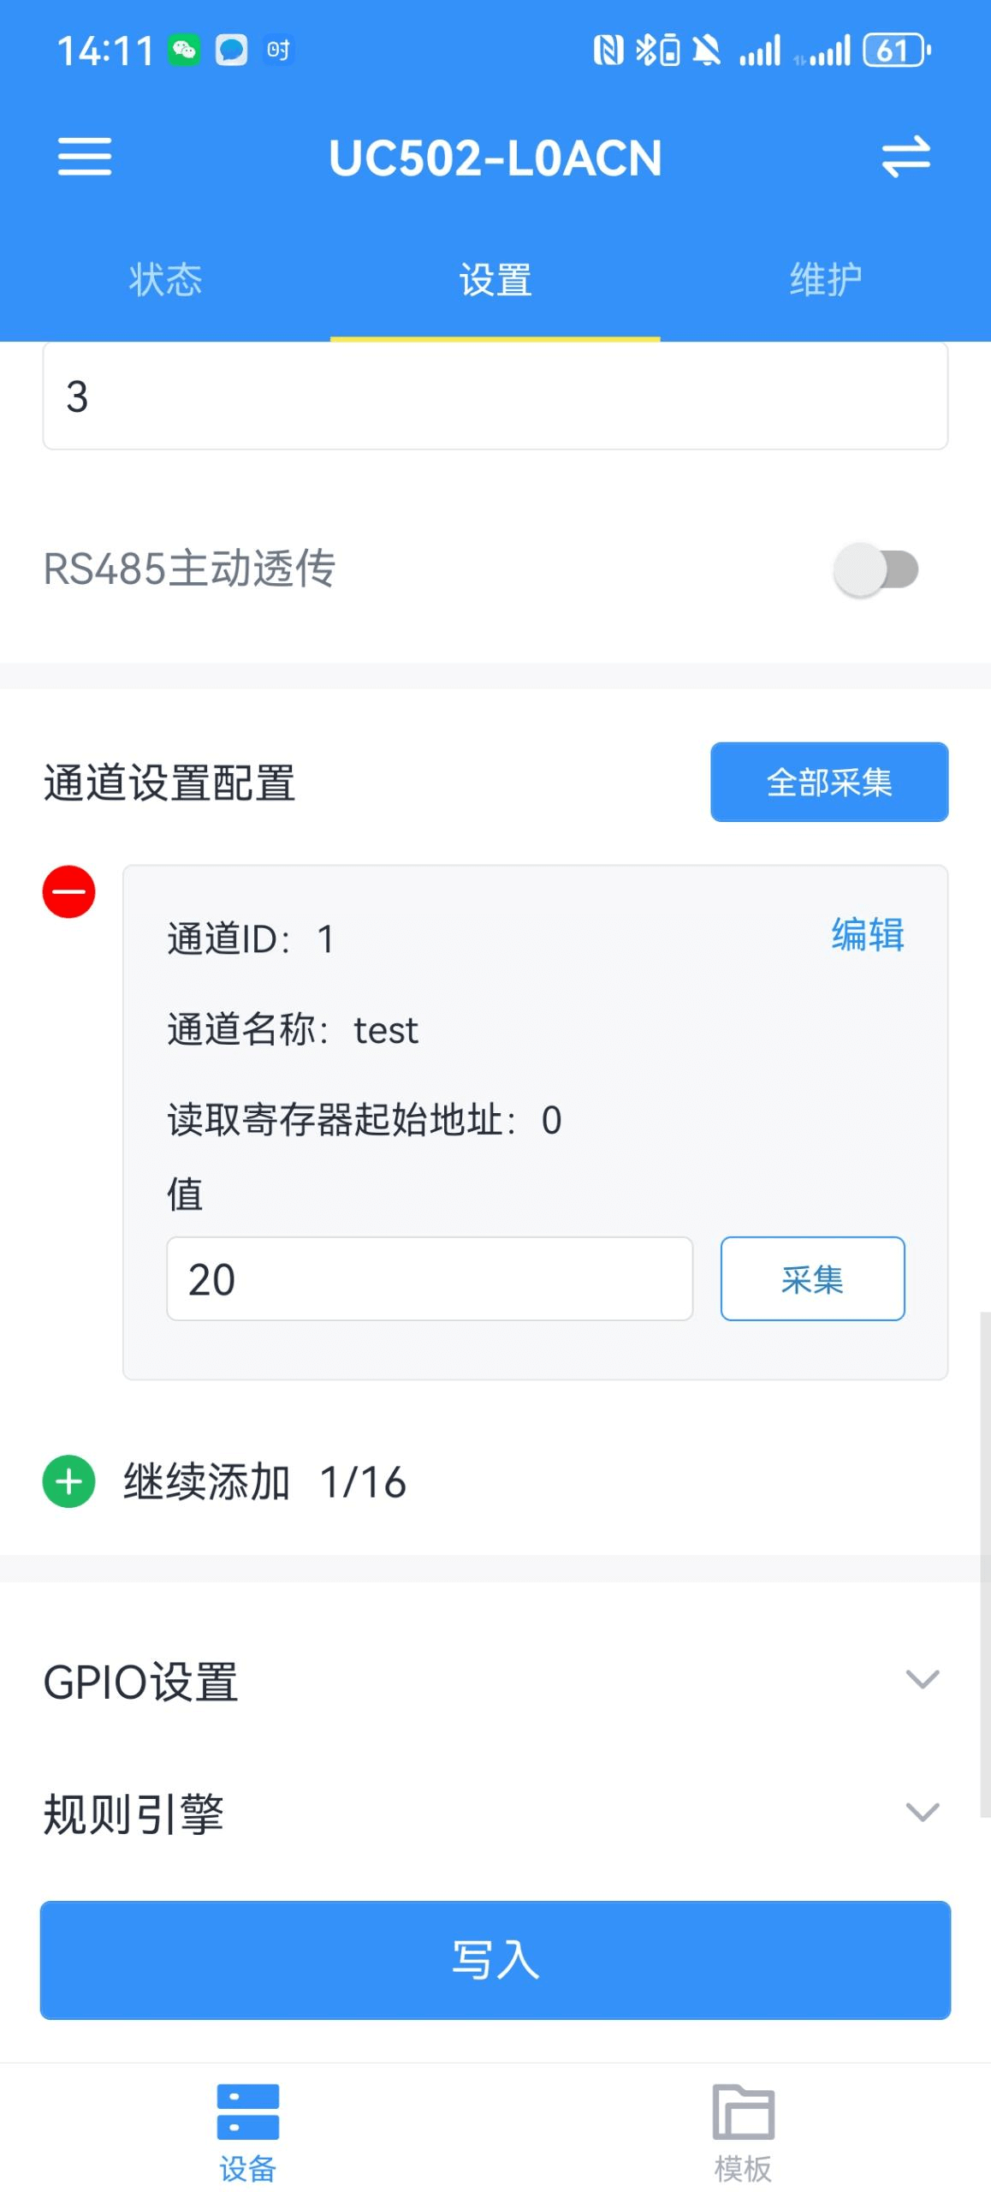Image resolution: width=991 pixels, height=2192 pixels.
Task: Tap the battery status indicator
Action: point(895,51)
